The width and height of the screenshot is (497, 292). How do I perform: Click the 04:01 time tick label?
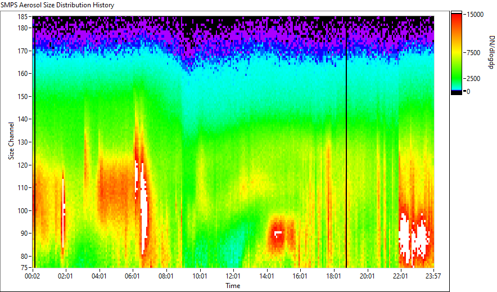(99, 276)
